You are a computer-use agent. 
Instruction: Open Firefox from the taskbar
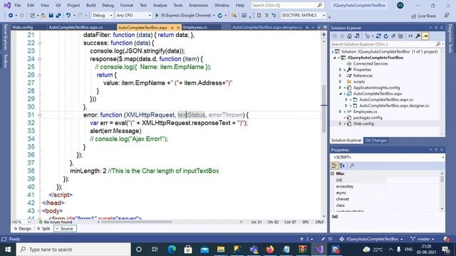pos(270,250)
